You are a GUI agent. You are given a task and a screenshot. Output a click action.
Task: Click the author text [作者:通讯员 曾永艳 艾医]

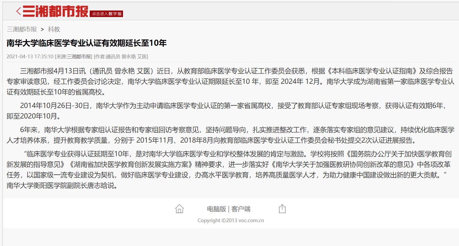pyautogui.click(x=121, y=57)
